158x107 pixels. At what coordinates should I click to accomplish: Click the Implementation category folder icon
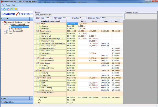[38, 58]
